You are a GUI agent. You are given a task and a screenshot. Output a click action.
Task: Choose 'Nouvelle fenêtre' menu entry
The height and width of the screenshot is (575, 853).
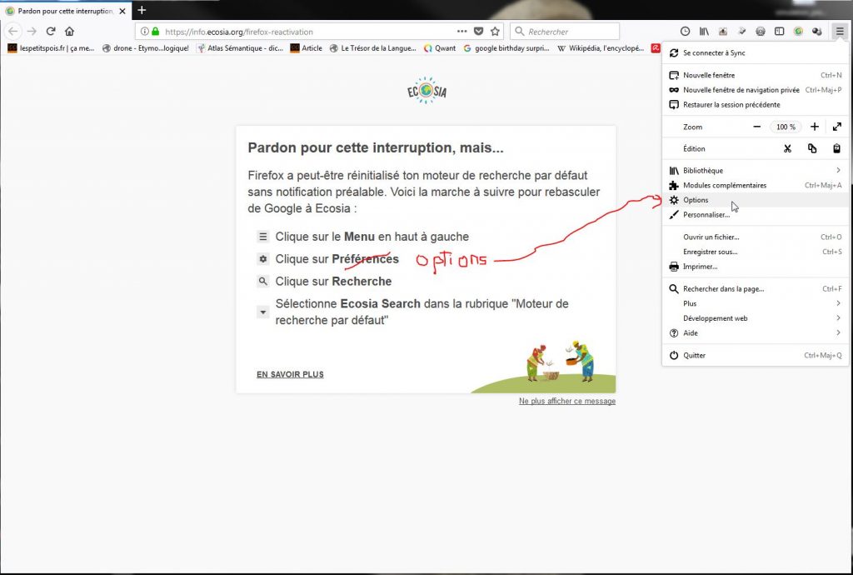pyautogui.click(x=755, y=75)
